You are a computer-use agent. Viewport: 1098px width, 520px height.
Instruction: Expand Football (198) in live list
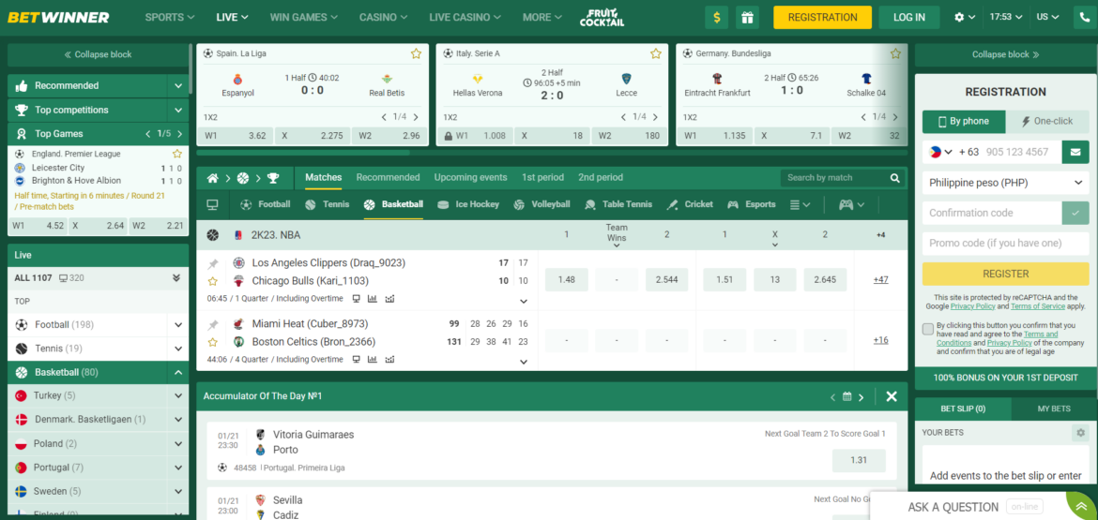178,325
